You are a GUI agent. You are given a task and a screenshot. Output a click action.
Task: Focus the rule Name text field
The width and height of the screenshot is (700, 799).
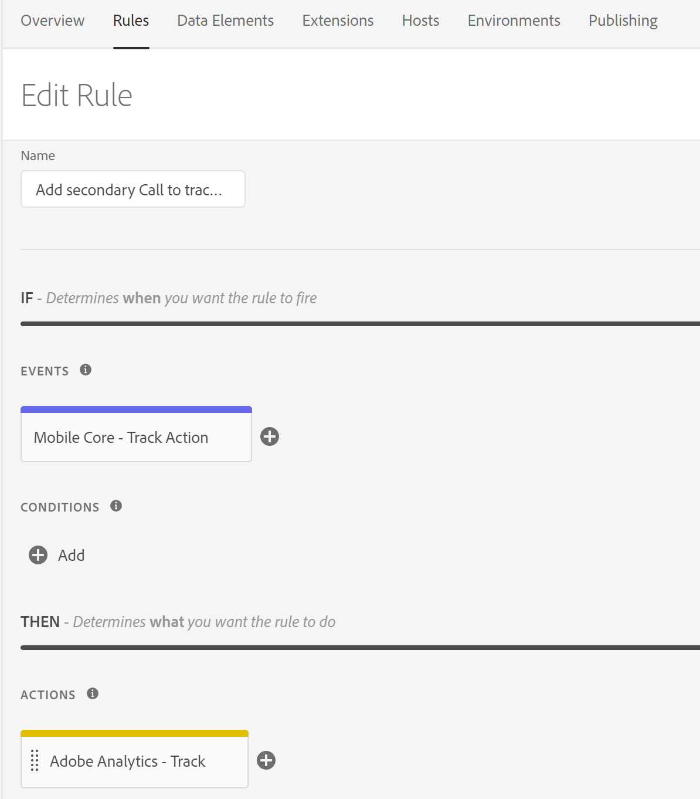[x=132, y=189]
